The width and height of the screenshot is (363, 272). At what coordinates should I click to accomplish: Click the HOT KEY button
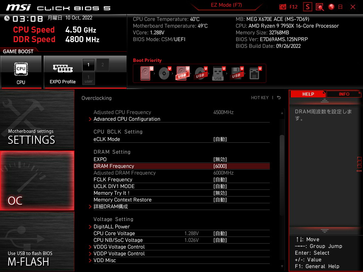pos(260,98)
